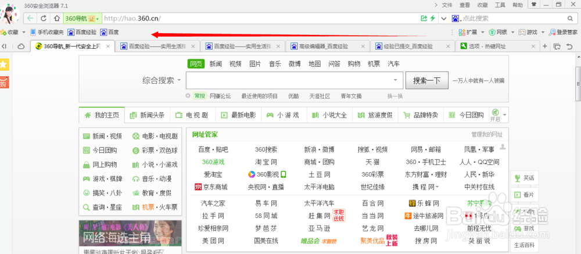Click the red shopping bag sidebar icon
The width and height of the screenshot is (581, 254).
3,83
